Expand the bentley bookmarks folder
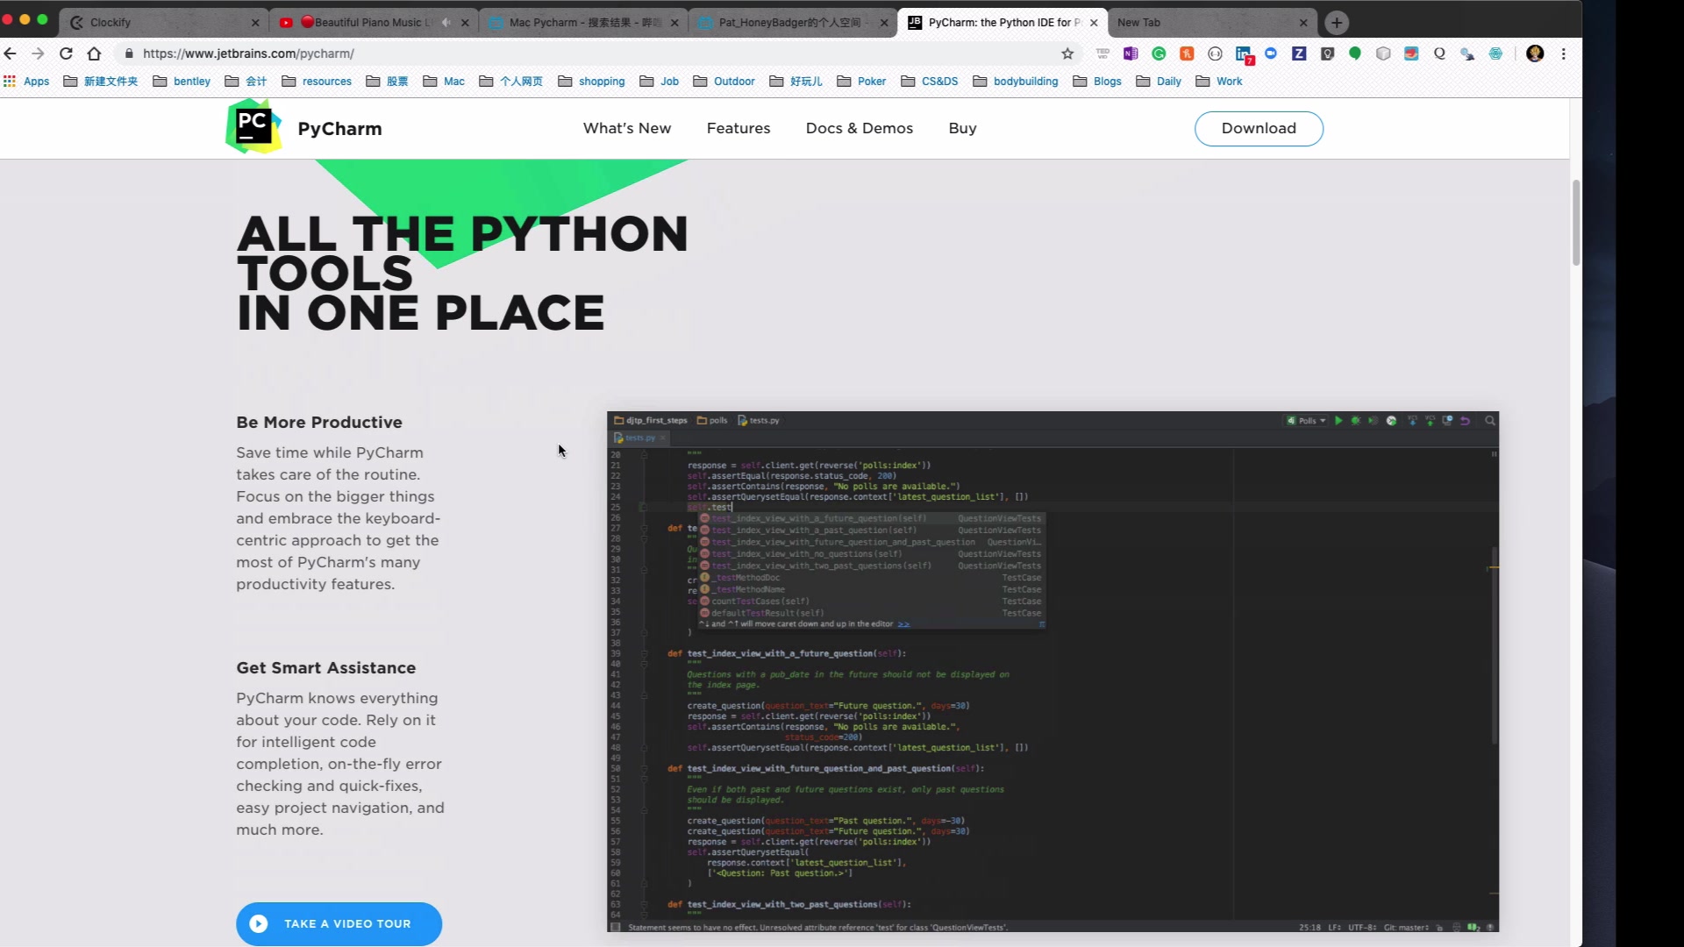The image size is (1684, 947). click(182, 81)
